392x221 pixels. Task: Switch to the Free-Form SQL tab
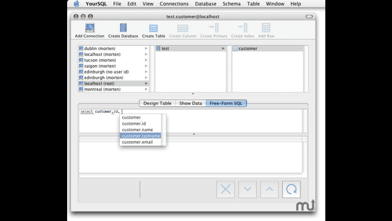coord(226,103)
